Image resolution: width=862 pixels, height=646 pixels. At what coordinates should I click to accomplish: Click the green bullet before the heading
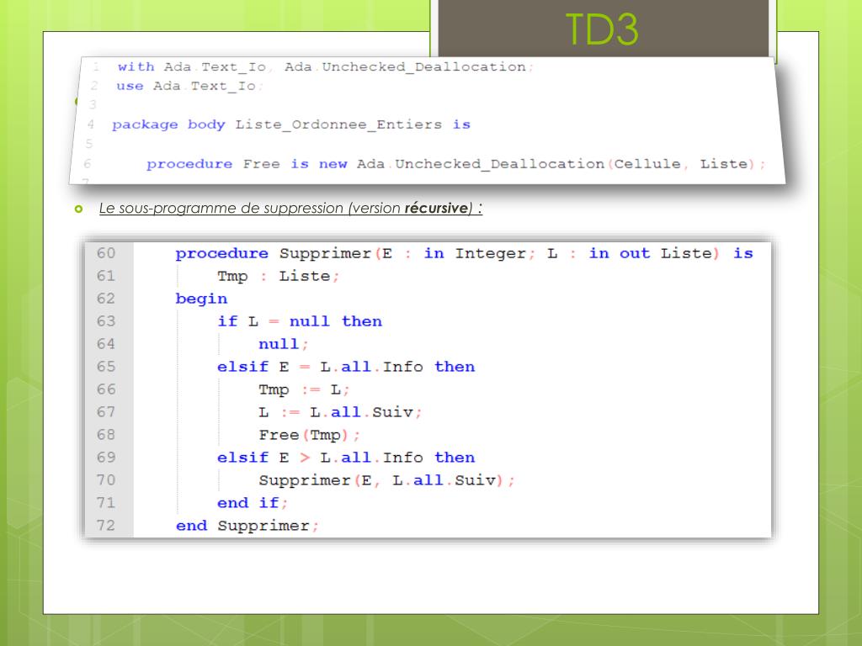[78, 209]
